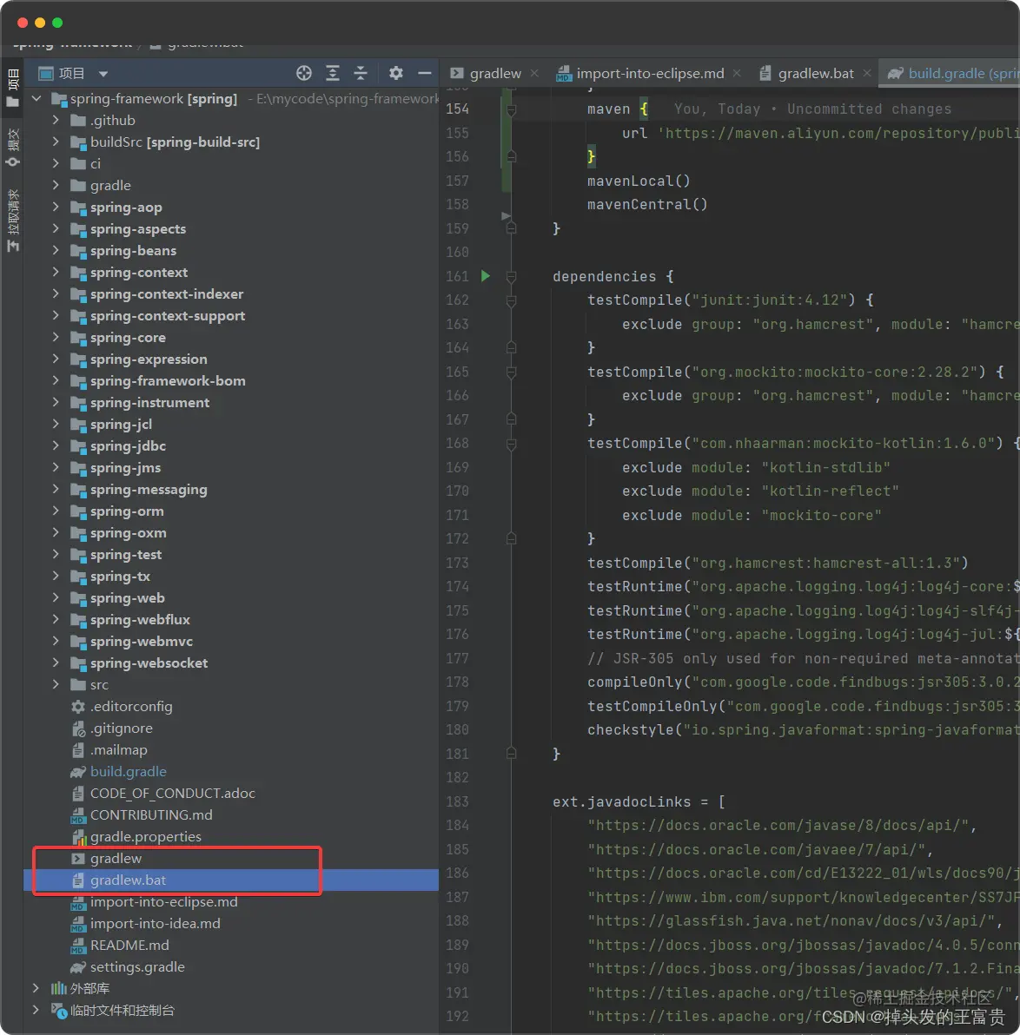Select CODE_OF_CONDUCT.adoc file
Image resolution: width=1020 pixels, height=1035 pixels.
click(173, 794)
